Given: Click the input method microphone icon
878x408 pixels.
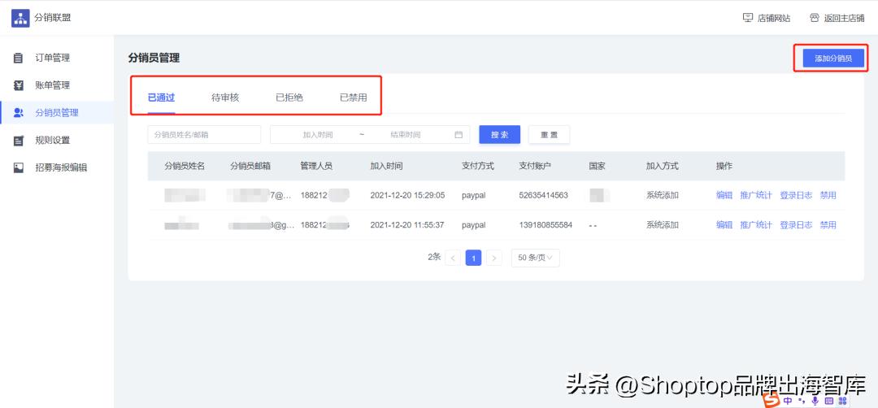Looking at the screenshot, I should (815, 401).
